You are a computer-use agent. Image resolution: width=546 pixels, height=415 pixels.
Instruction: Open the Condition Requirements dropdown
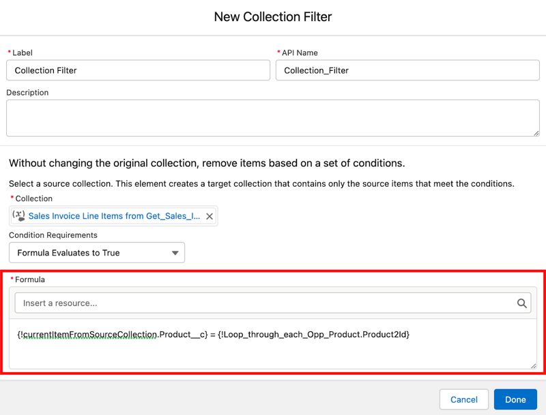(97, 252)
